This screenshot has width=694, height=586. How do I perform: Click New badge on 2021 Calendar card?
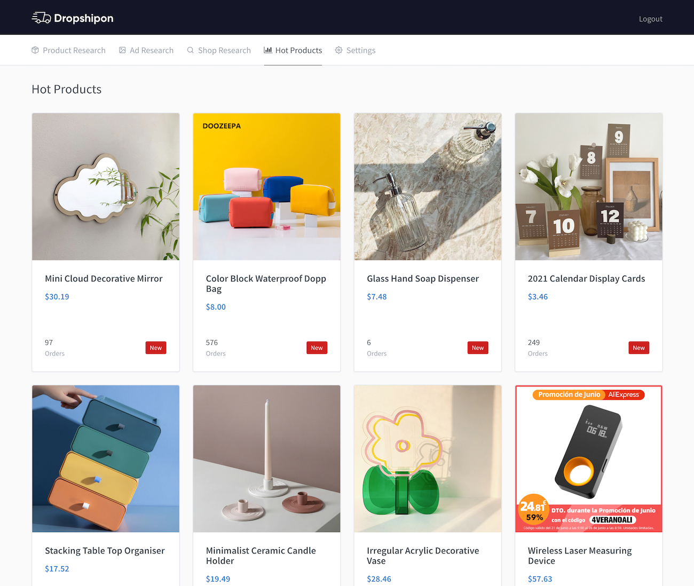(x=638, y=348)
